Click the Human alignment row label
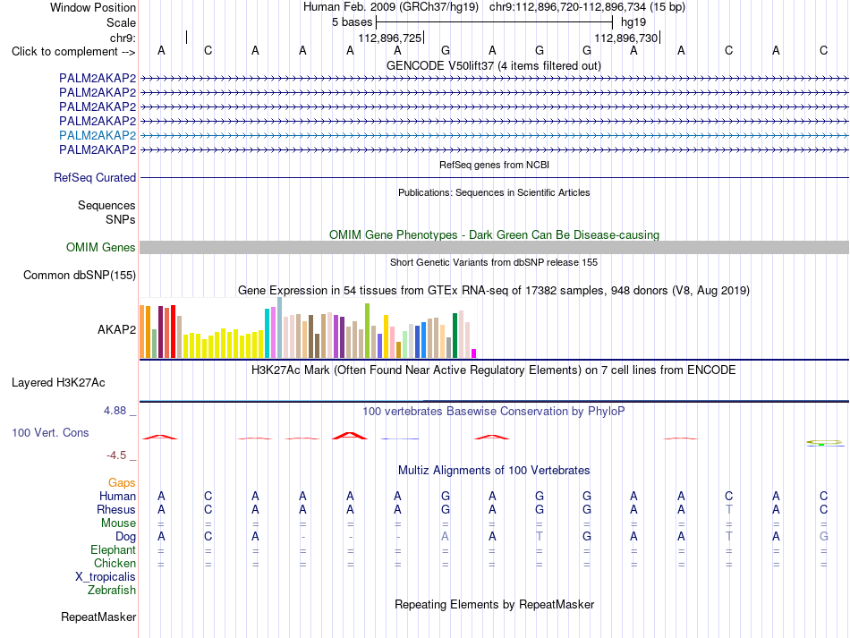 [117, 496]
